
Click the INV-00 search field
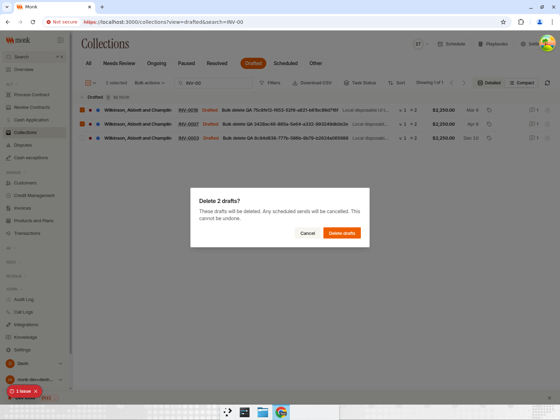213,83
